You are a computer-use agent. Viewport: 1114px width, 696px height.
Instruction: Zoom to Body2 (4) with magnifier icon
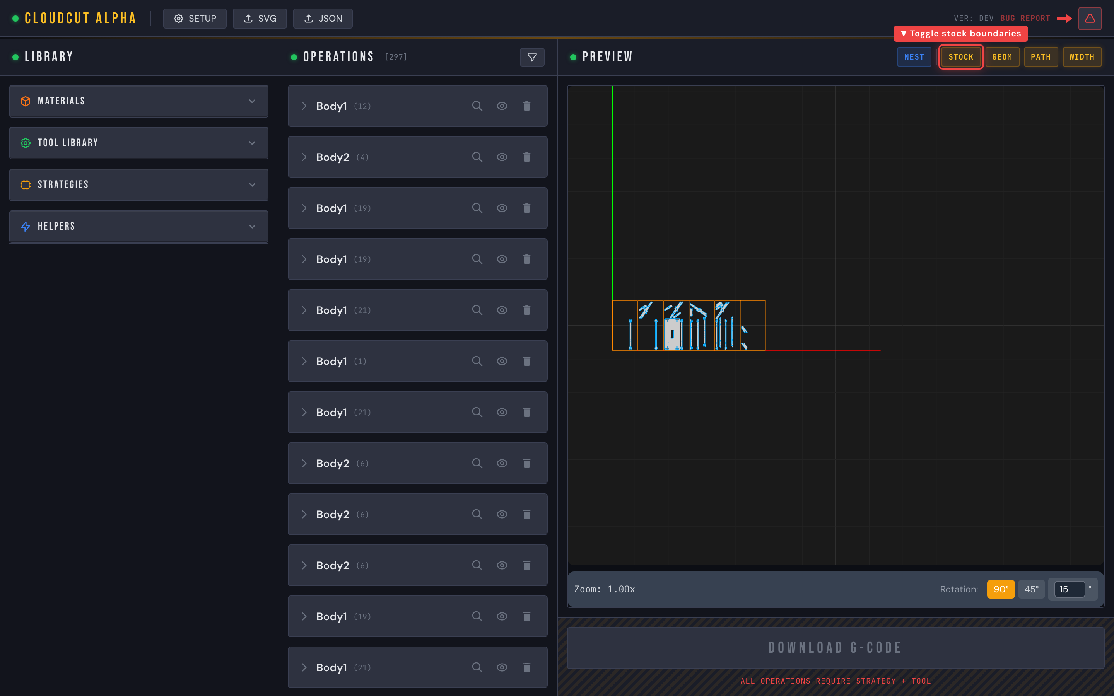pyautogui.click(x=477, y=157)
